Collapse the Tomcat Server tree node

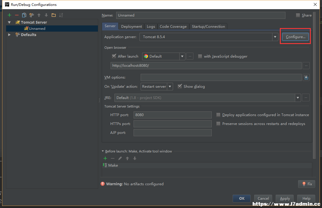[x=9, y=22]
